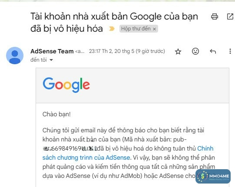This screenshot has height=187, width=235.
Task: Click the truncated sender email address
Action: click(x=80, y=52)
